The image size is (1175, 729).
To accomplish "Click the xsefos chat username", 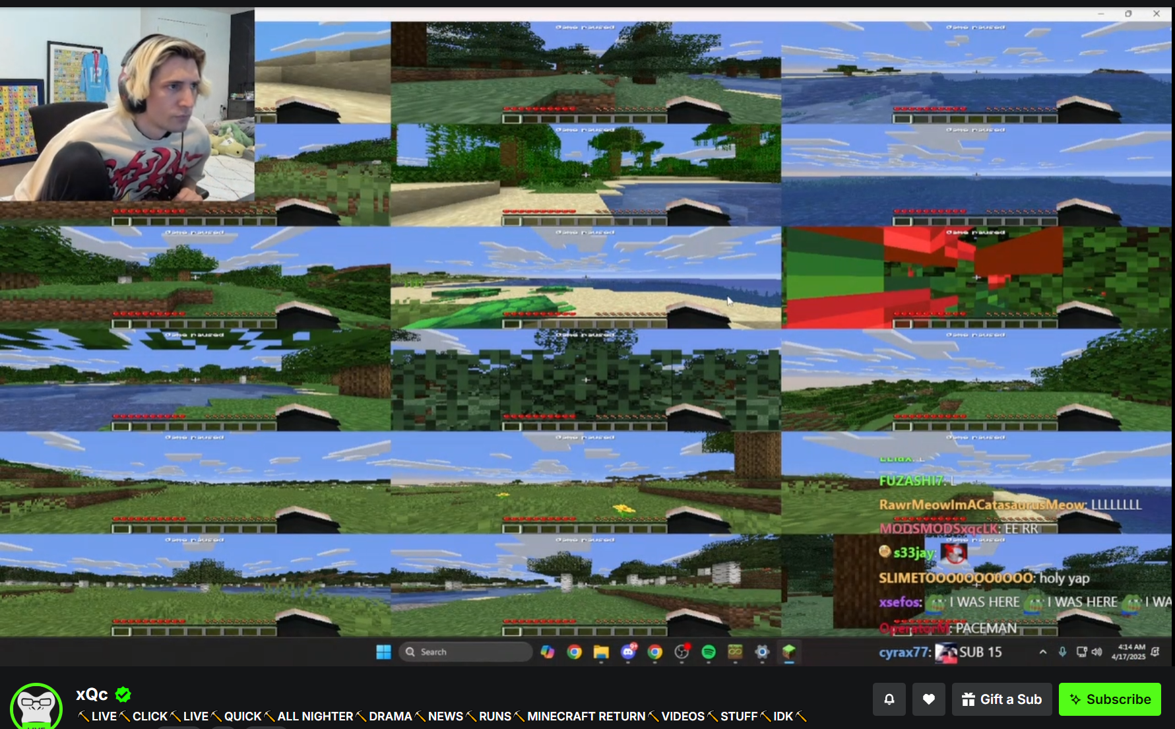I will (x=901, y=602).
